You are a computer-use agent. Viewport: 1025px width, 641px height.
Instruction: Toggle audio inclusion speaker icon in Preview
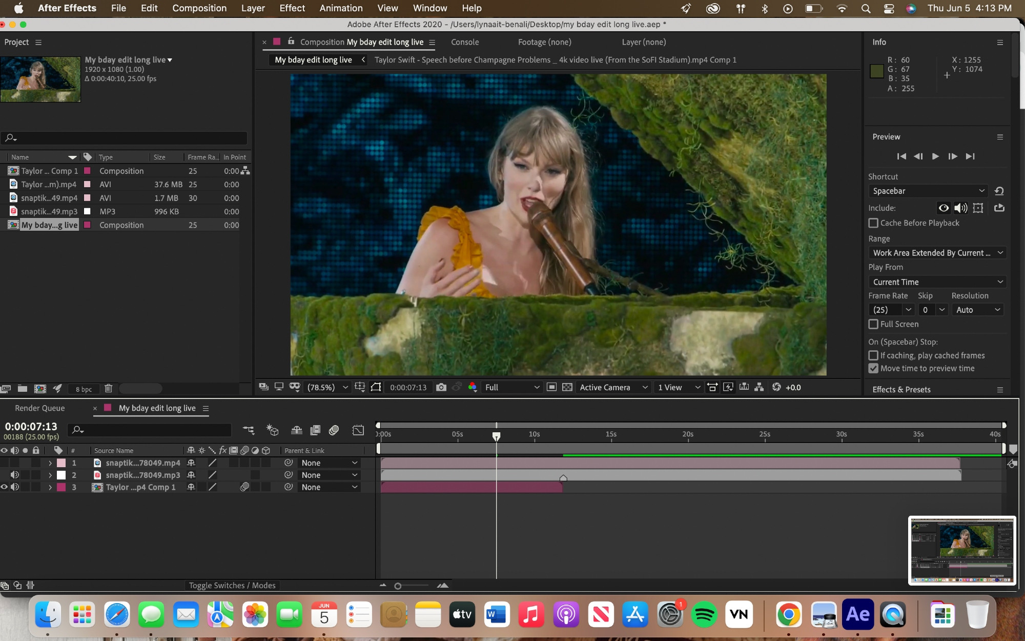coord(960,208)
